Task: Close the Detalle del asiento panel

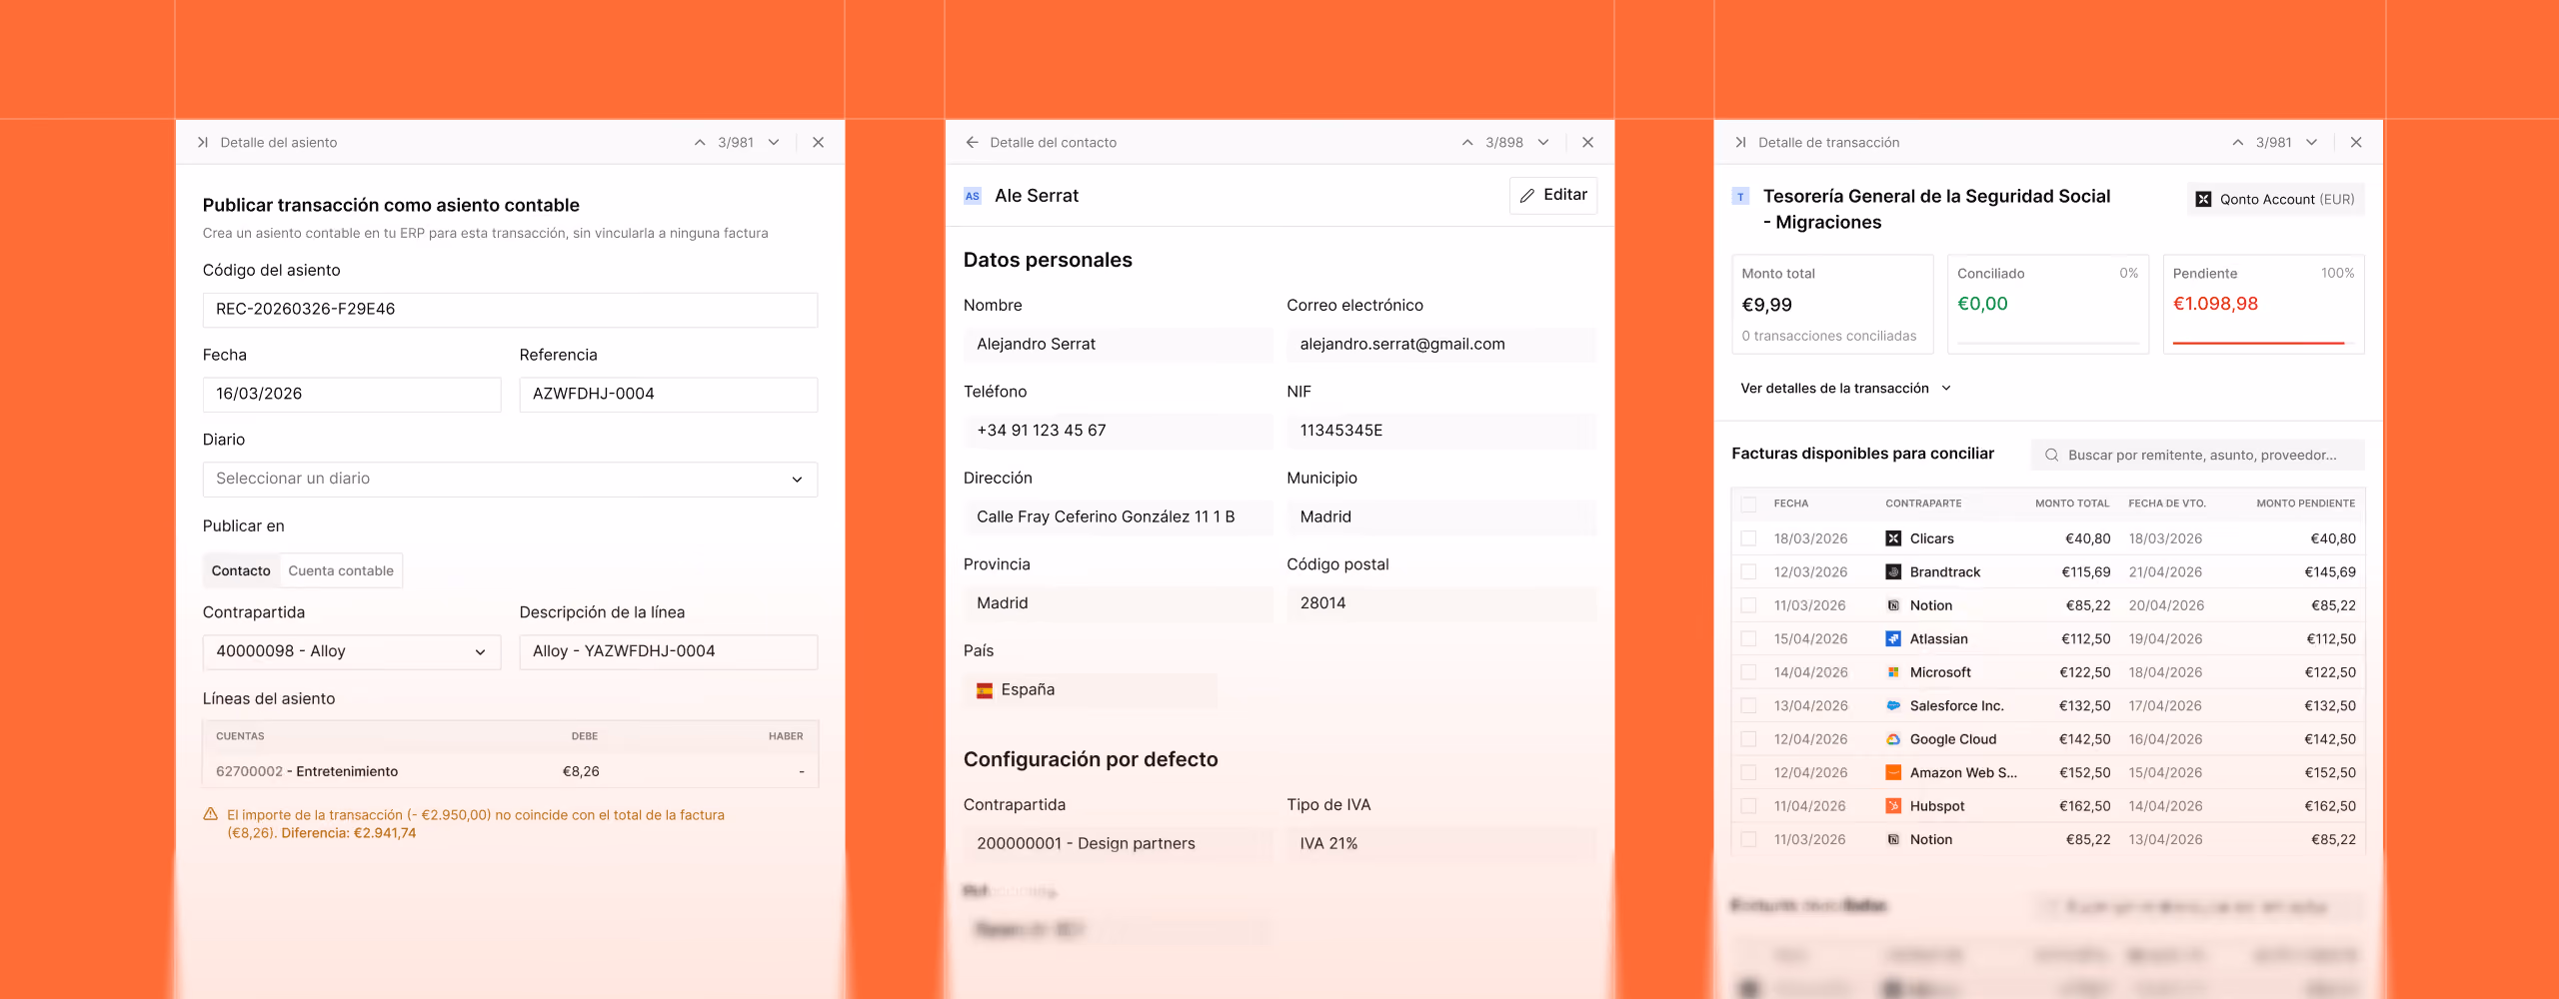Action: 819,143
